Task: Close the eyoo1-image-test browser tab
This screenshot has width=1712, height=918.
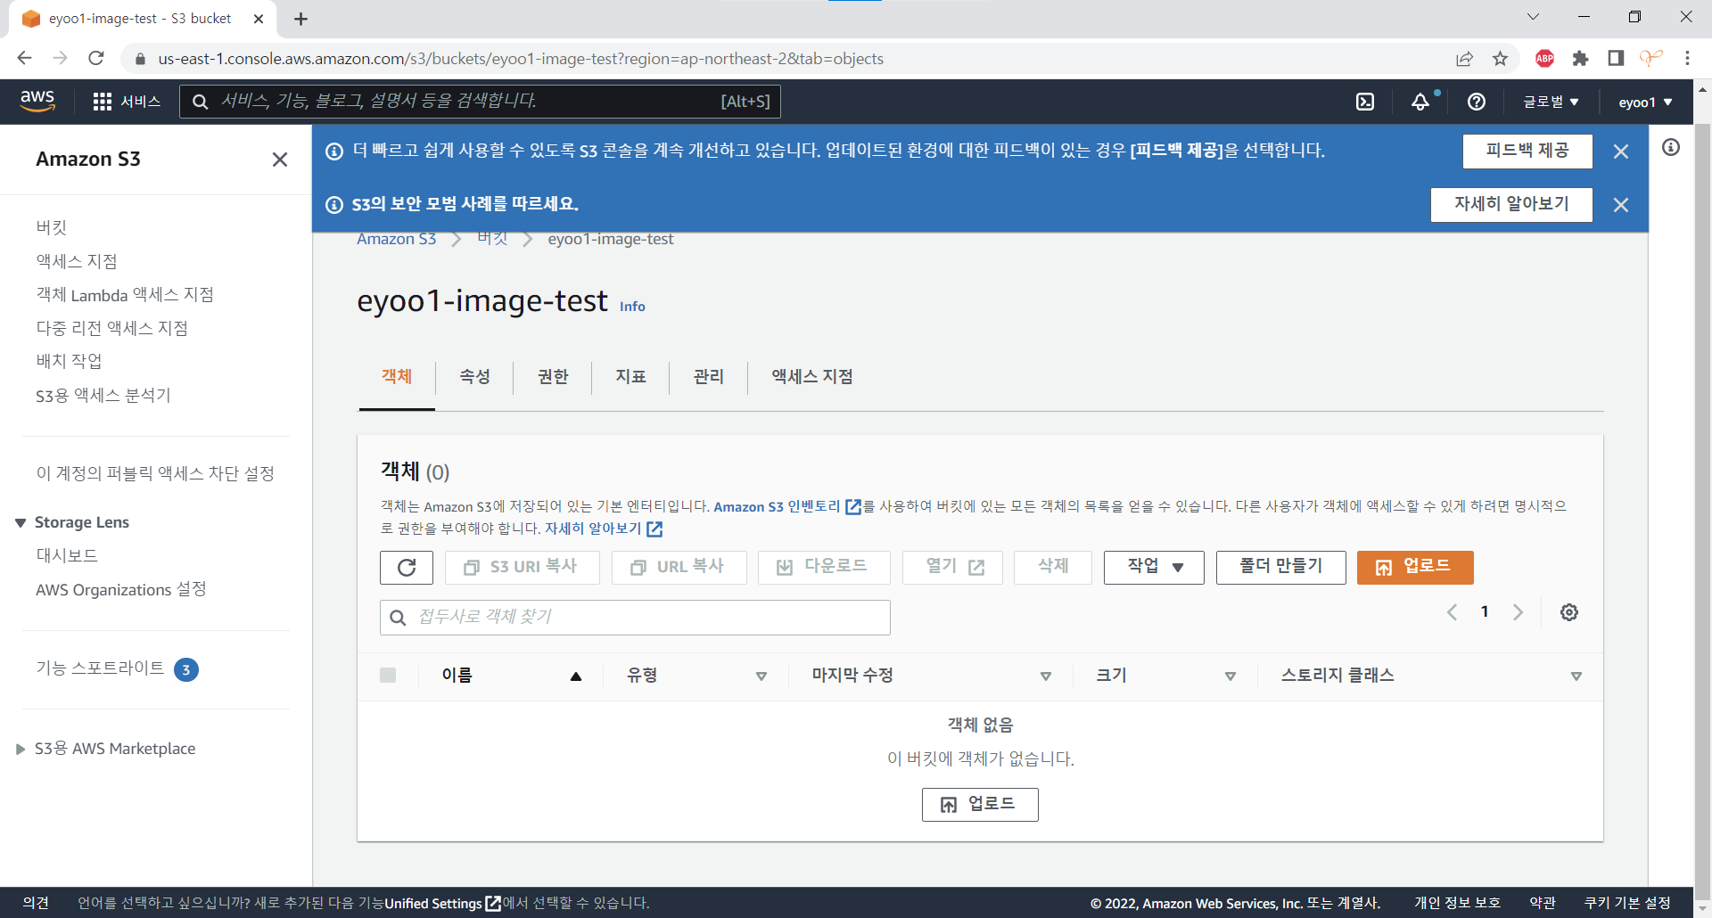Action: (259, 19)
